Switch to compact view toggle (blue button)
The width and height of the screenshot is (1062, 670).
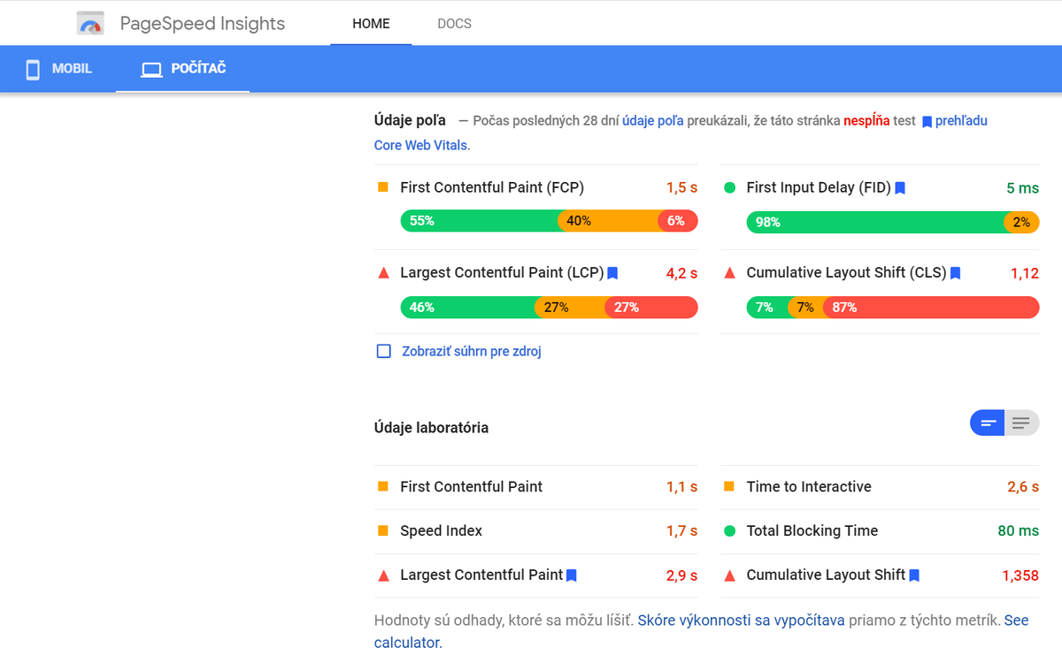click(x=988, y=423)
